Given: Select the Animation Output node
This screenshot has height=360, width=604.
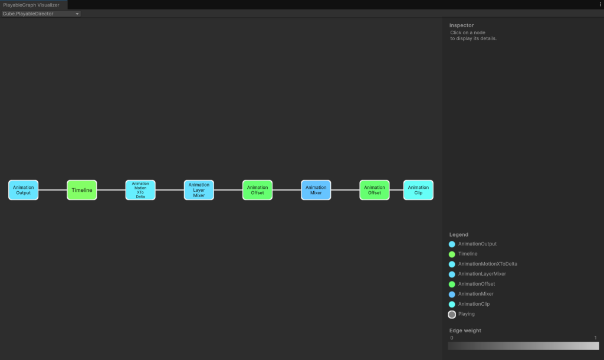Looking at the screenshot, I should pyautogui.click(x=24, y=190).
